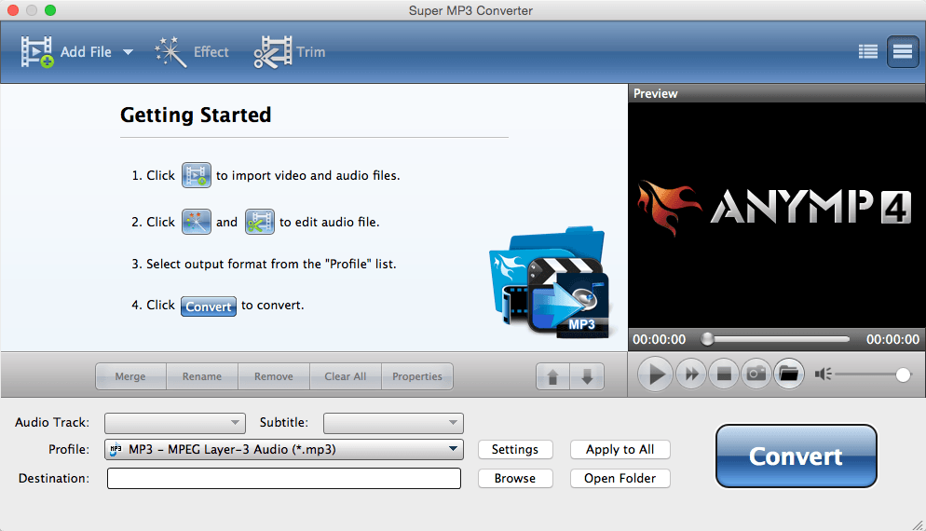The image size is (926, 531).
Task: Expand the Add File dropdown arrow
Action: click(x=128, y=52)
